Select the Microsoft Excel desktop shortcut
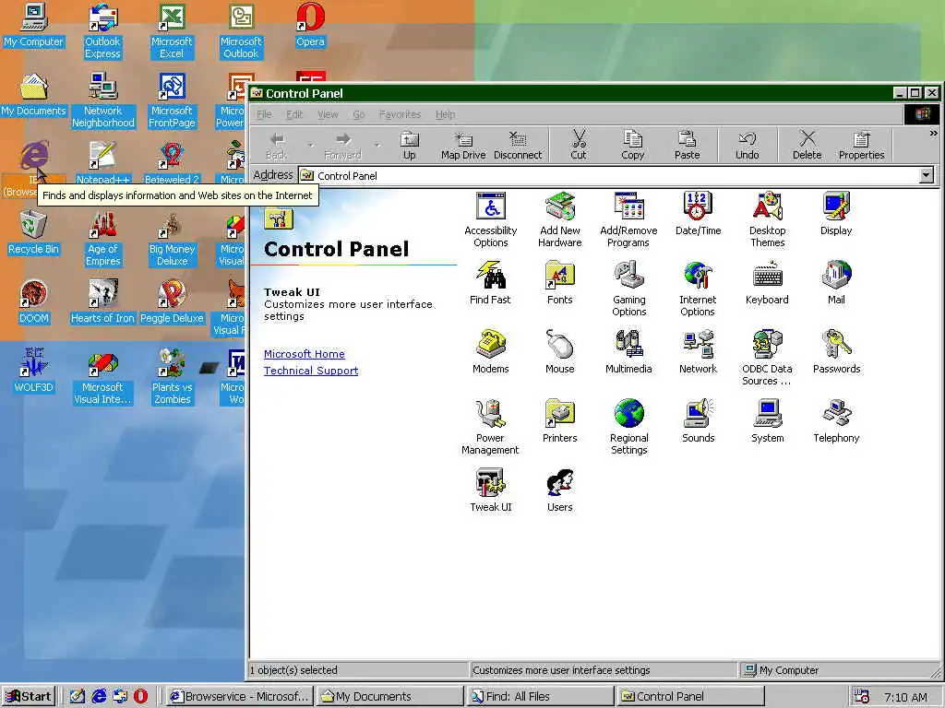945x708 pixels. tap(172, 31)
